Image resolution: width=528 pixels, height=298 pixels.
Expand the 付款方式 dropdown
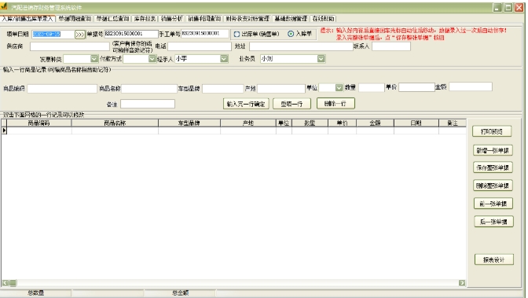[152, 59]
